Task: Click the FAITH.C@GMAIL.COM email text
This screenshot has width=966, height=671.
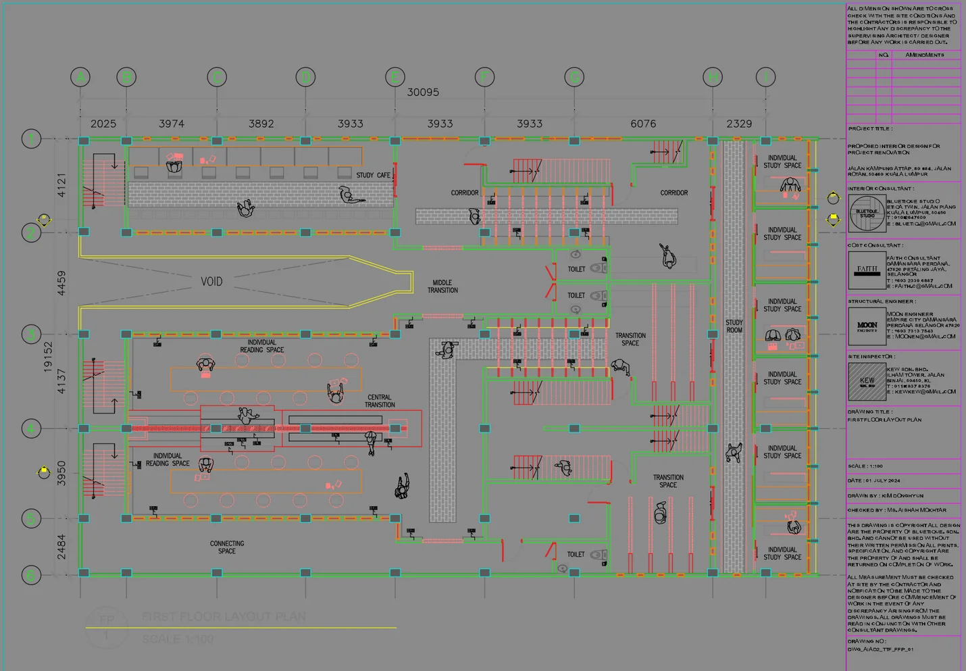Action: 923,286
